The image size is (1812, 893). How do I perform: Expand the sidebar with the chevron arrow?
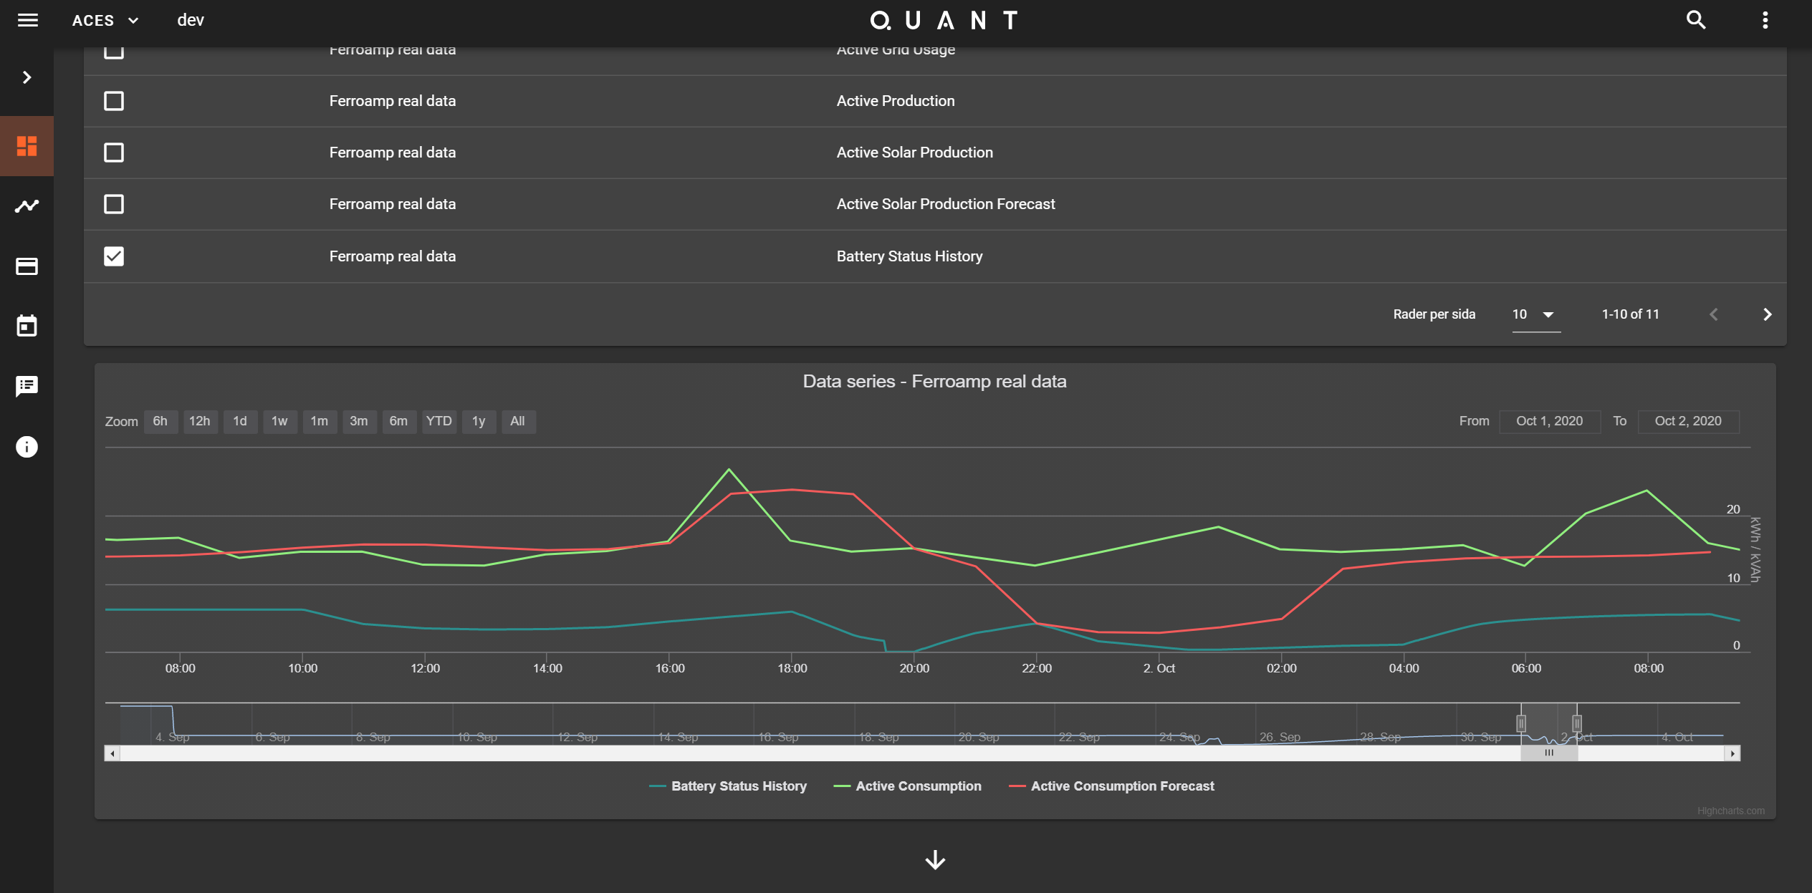pyautogui.click(x=27, y=77)
